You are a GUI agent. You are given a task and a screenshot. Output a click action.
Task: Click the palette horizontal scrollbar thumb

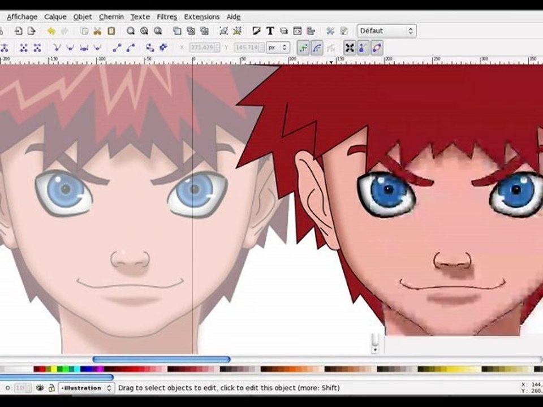[57, 377]
